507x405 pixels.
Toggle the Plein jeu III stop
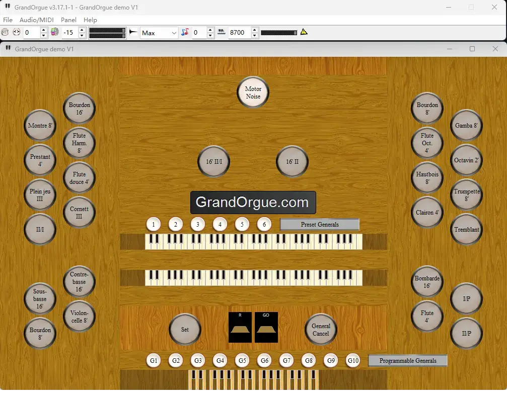tap(40, 195)
